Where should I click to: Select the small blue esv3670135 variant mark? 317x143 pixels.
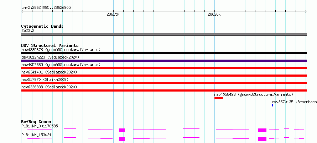272,105
